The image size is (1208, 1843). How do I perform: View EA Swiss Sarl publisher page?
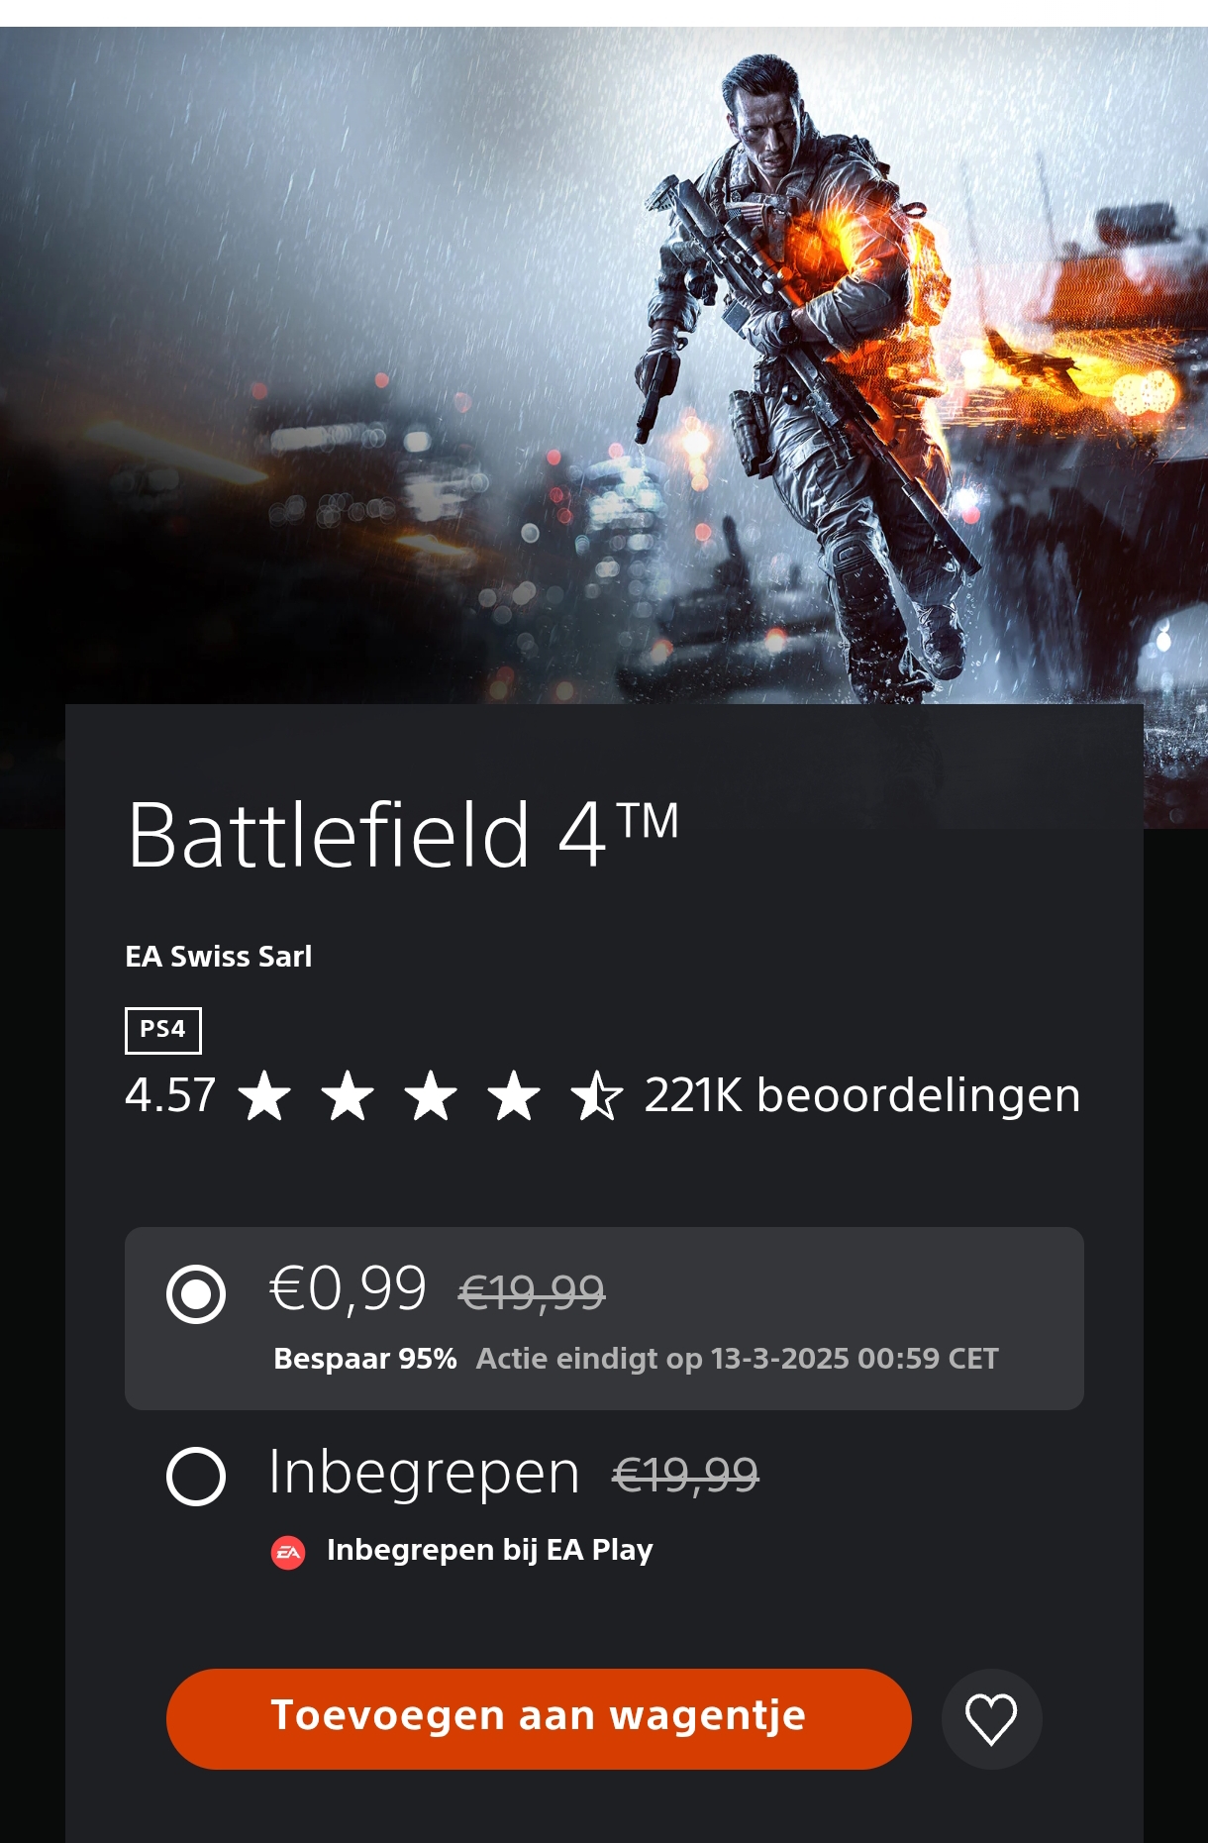tap(219, 957)
